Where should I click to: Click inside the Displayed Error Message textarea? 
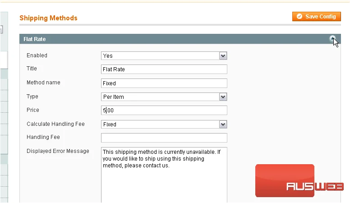[164, 175]
